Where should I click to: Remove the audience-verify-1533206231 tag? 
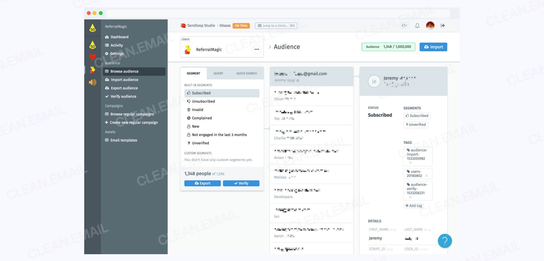[x=410, y=197]
